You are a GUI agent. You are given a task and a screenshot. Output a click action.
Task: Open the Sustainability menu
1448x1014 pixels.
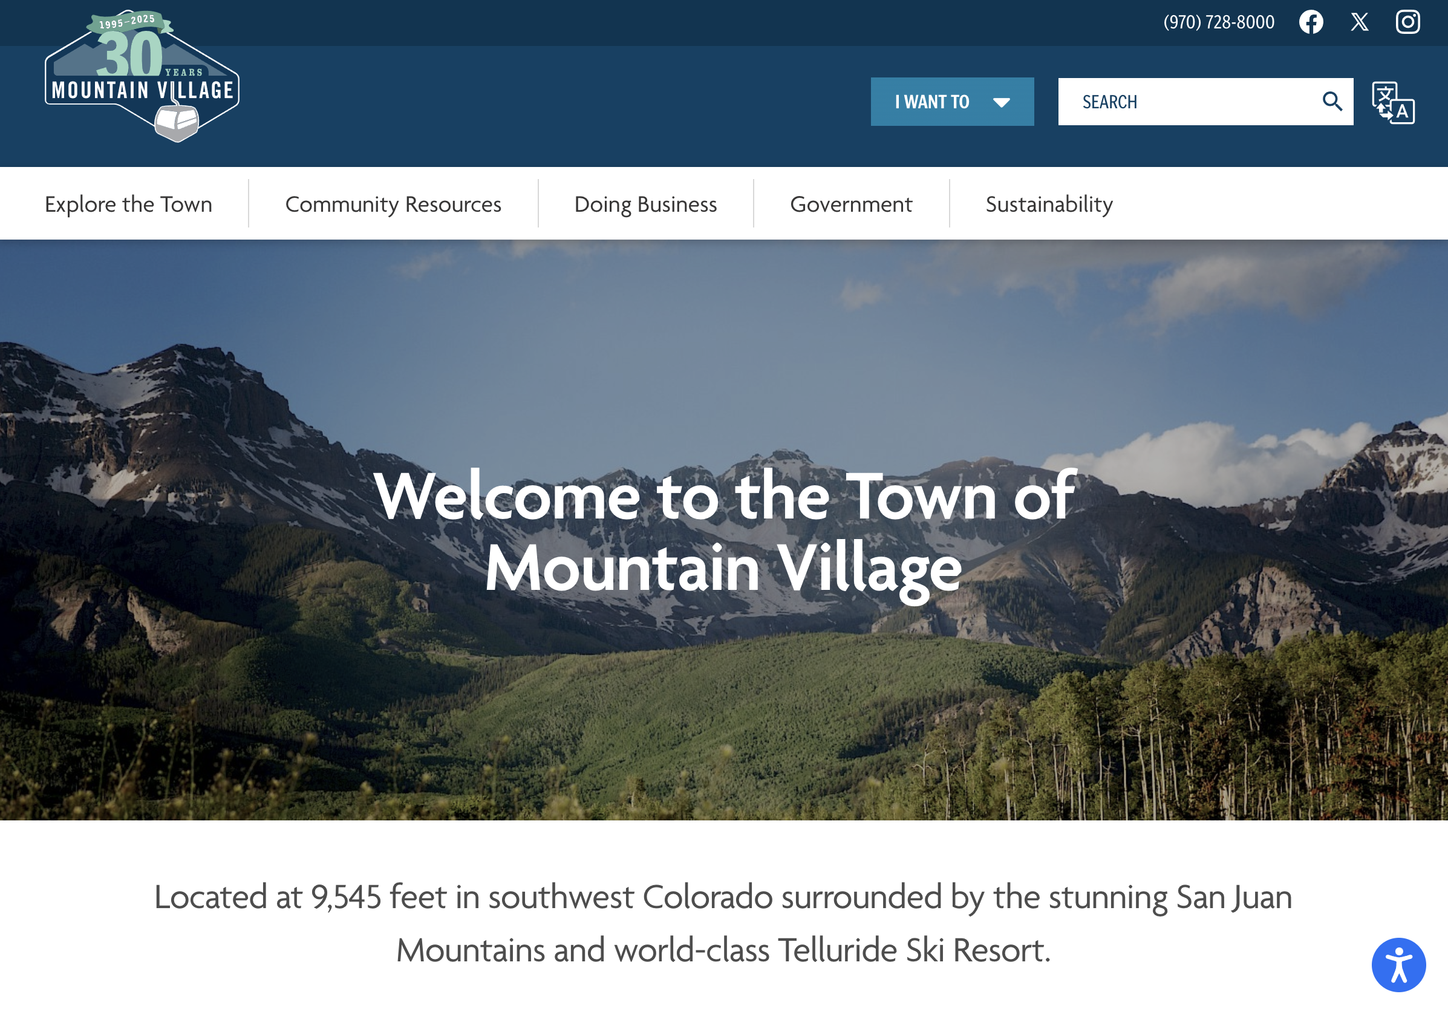pos(1049,204)
